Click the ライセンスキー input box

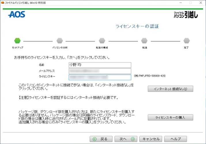(x=100, y=77)
